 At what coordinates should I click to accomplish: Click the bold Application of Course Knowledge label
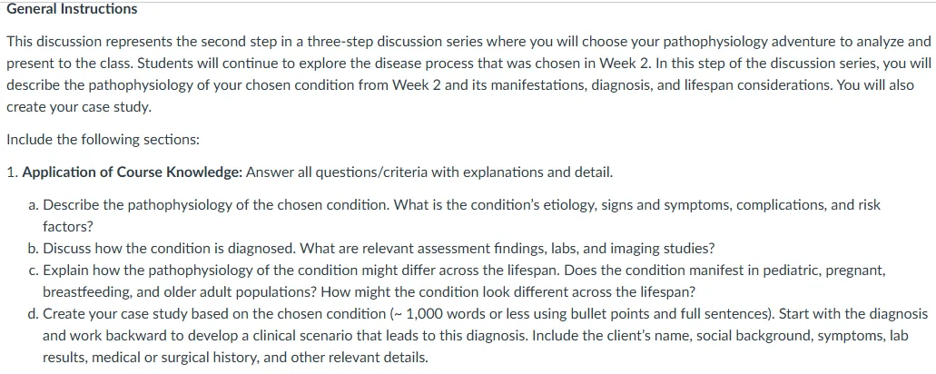[132, 173]
